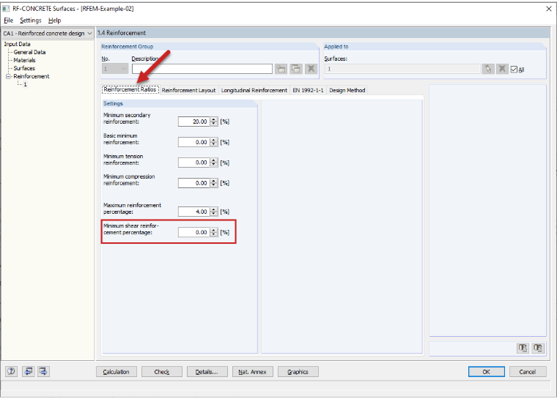
Task: Copy reinforcement group icon
Action: click(296, 69)
